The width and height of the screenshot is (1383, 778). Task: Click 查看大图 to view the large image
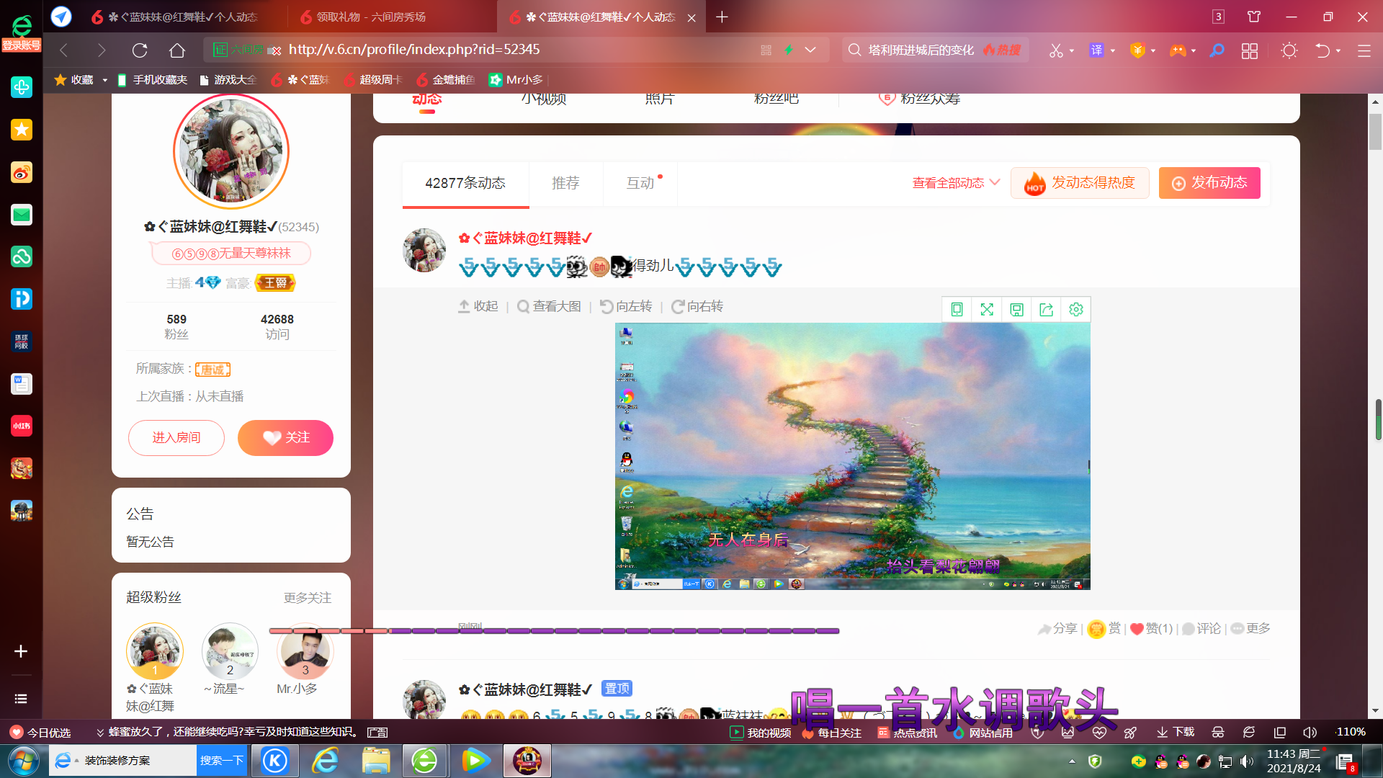tap(549, 307)
